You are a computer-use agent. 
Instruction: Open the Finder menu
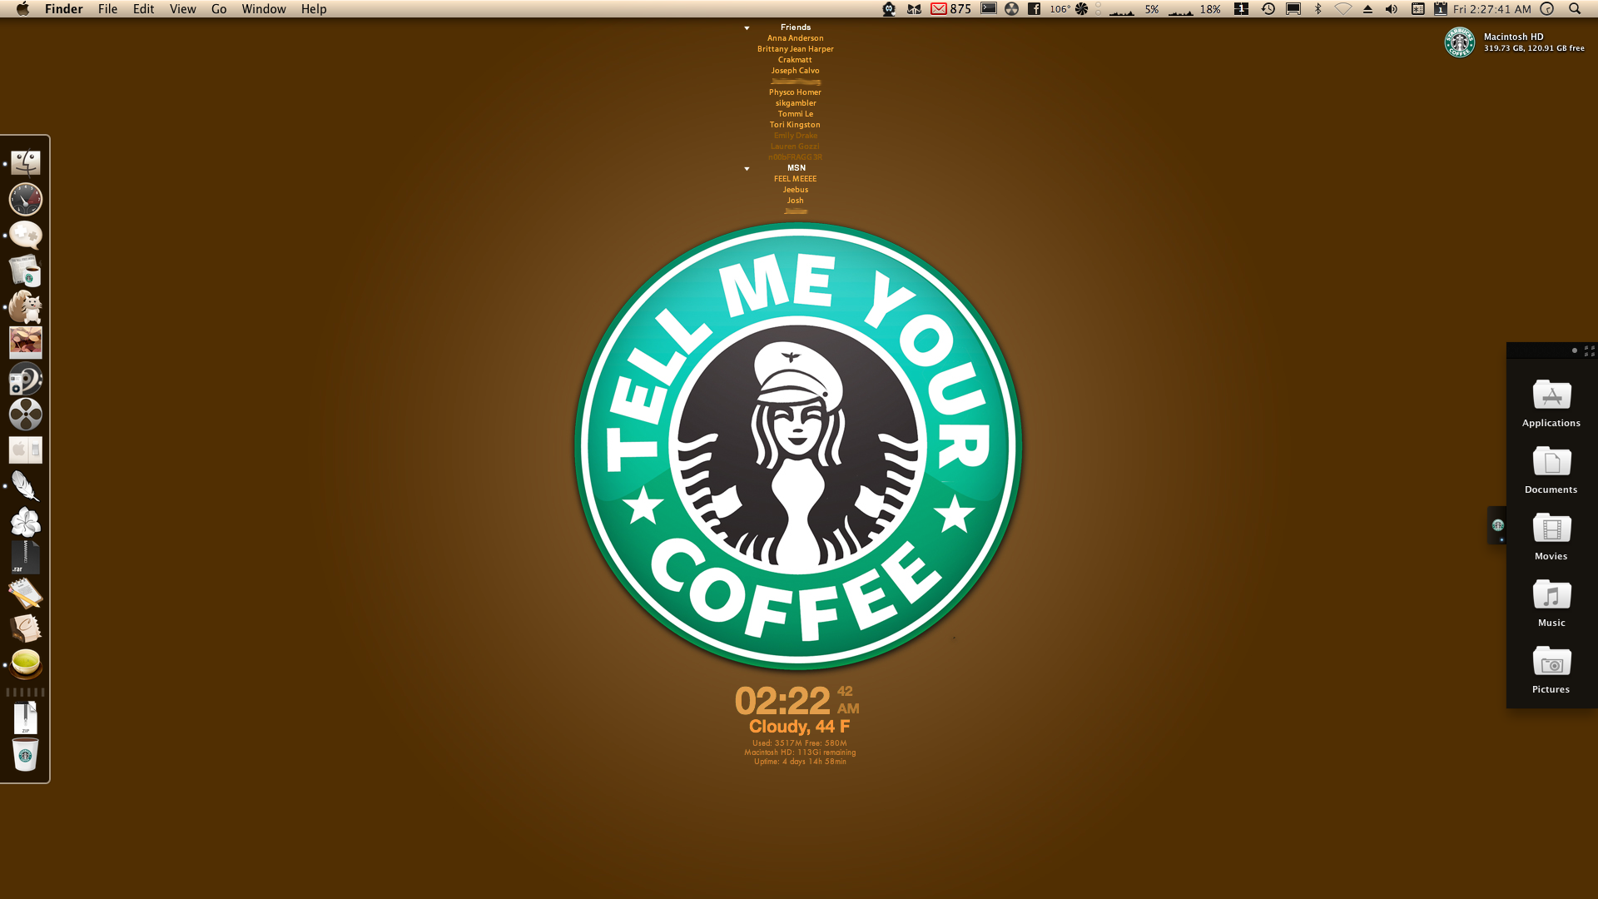(x=63, y=9)
